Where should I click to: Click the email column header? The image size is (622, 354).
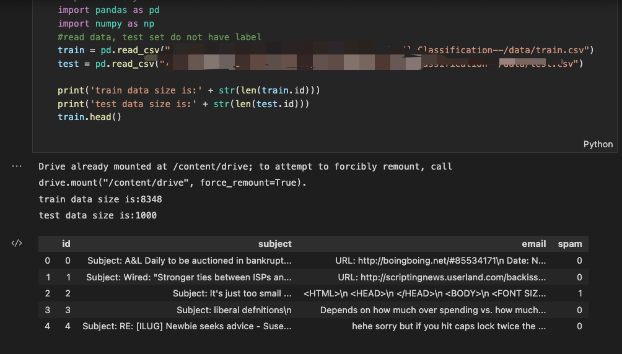(533, 244)
